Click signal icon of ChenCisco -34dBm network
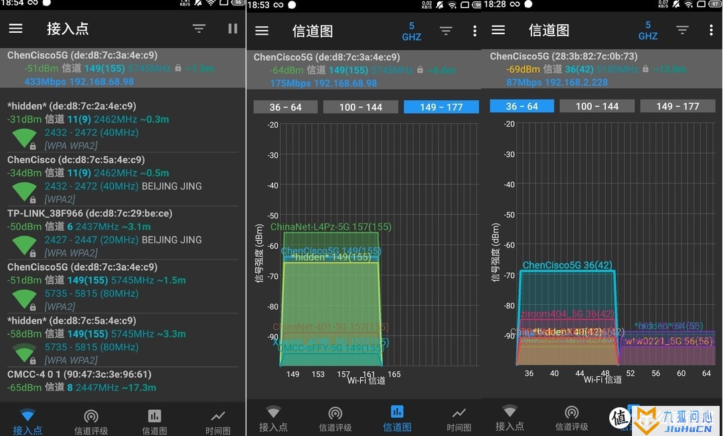 pyautogui.click(x=25, y=193)
